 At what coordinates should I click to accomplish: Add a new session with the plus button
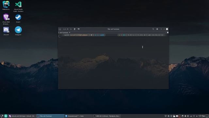71,29
